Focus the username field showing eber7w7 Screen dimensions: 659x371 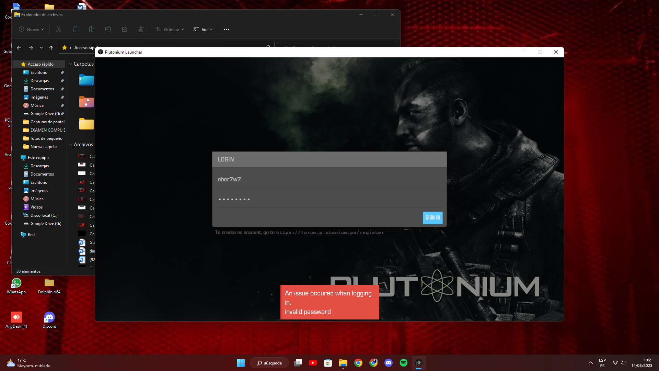pyautogui.click(x=329, y=179)
